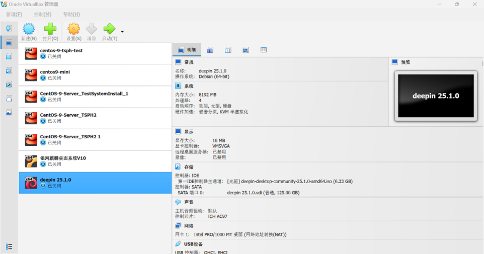The height and width of the screenshot is (254, 484).
Task: Switch to the file manager tab icon
Action: (263, 50)
